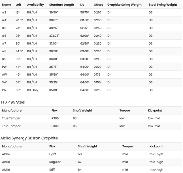Click the Steel Swing Weight header

point(163,5)
